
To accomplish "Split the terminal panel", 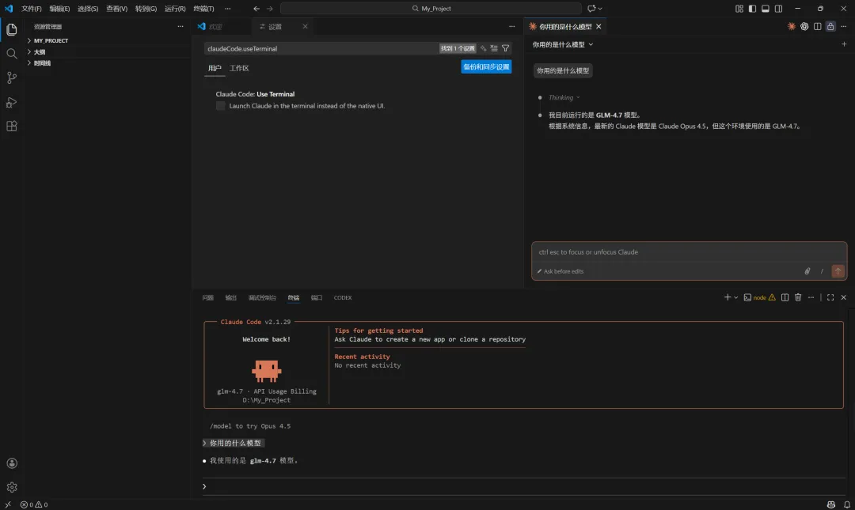I will pyautogui.click(x=785, y=297).
